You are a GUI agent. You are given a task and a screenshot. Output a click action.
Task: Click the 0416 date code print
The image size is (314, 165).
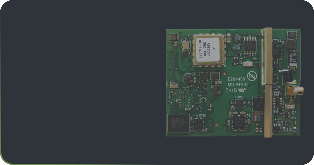[231, 90]
